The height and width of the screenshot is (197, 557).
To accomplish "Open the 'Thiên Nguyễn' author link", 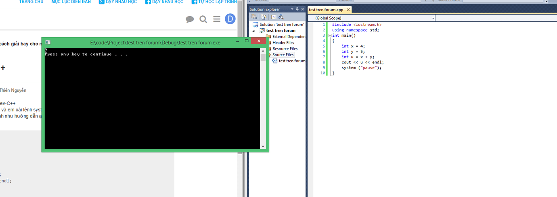I will [13, 90].
